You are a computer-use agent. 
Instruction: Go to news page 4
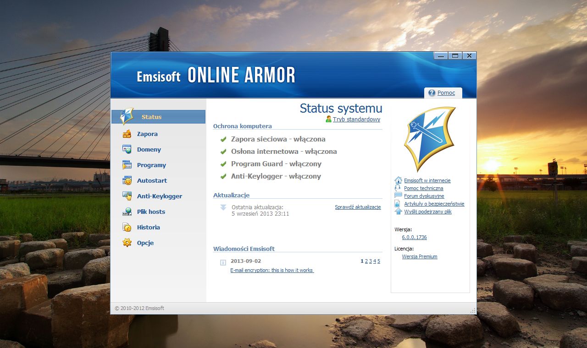tap(375, 261)
